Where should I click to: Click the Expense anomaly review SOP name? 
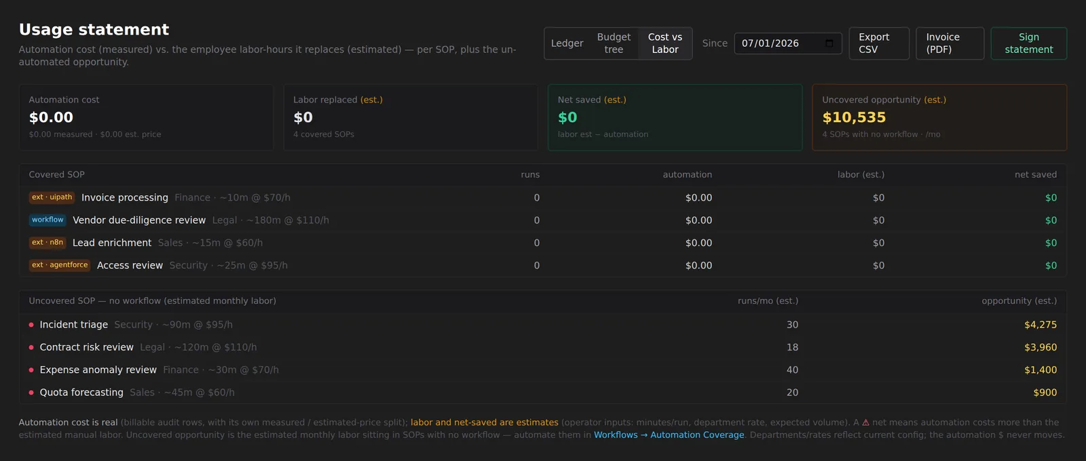coord(98,370)
